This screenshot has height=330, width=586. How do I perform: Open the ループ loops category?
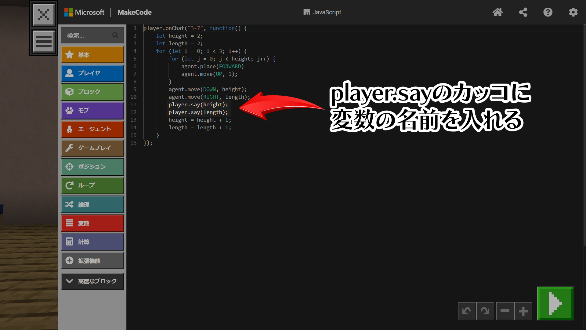tap(92, 185)
